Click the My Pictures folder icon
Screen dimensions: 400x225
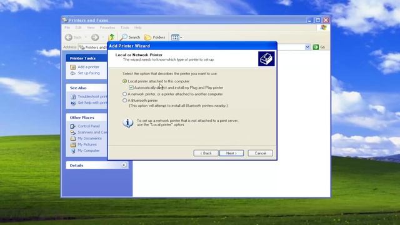[x=73, y=144]
